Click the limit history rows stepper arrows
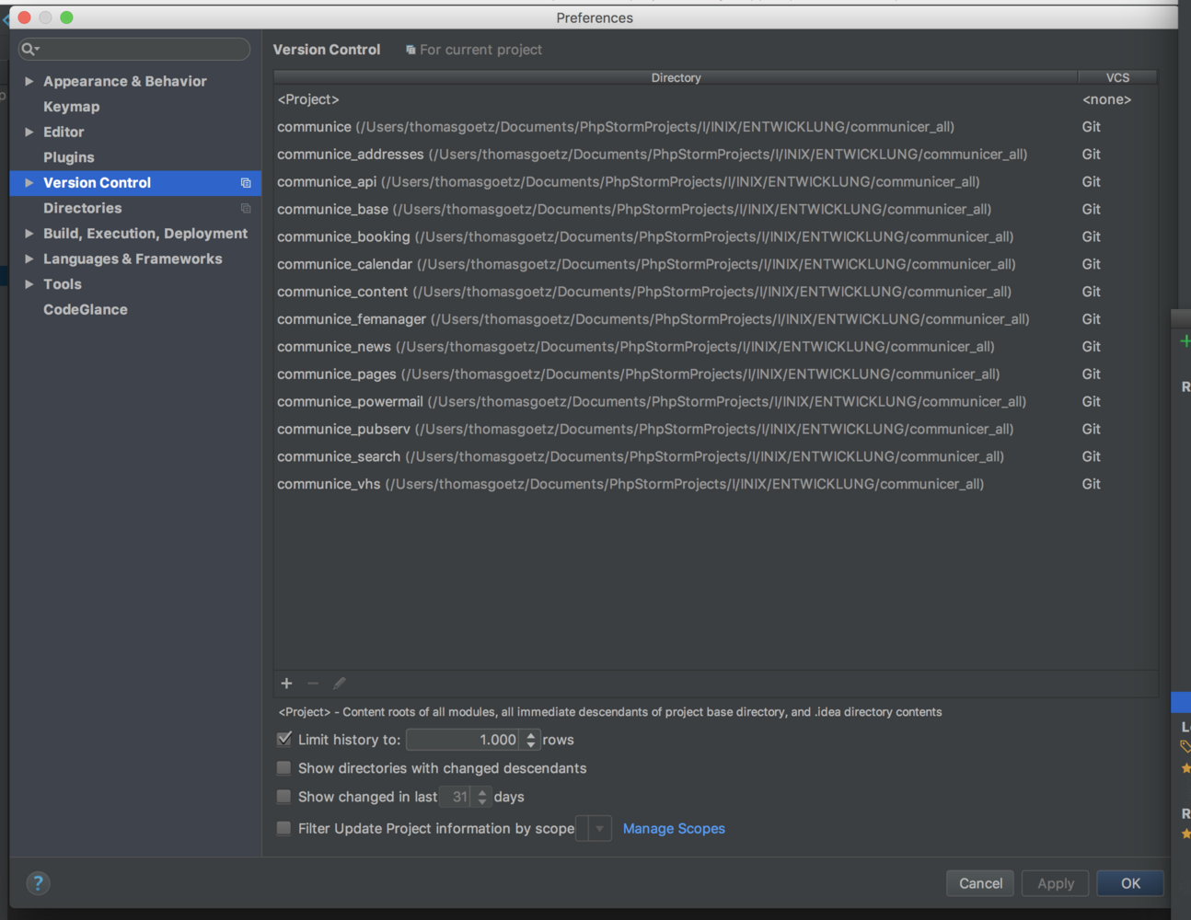 (530, 740)
